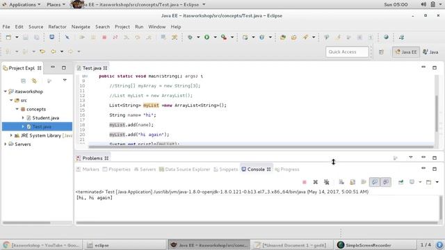Open the File menu
Viewport: 445px width, 250px height.
[x=6, y=26]
